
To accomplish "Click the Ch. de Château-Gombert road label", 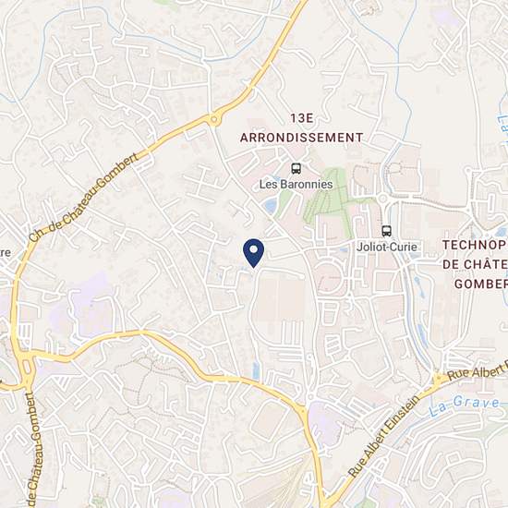I will (84, 198).
